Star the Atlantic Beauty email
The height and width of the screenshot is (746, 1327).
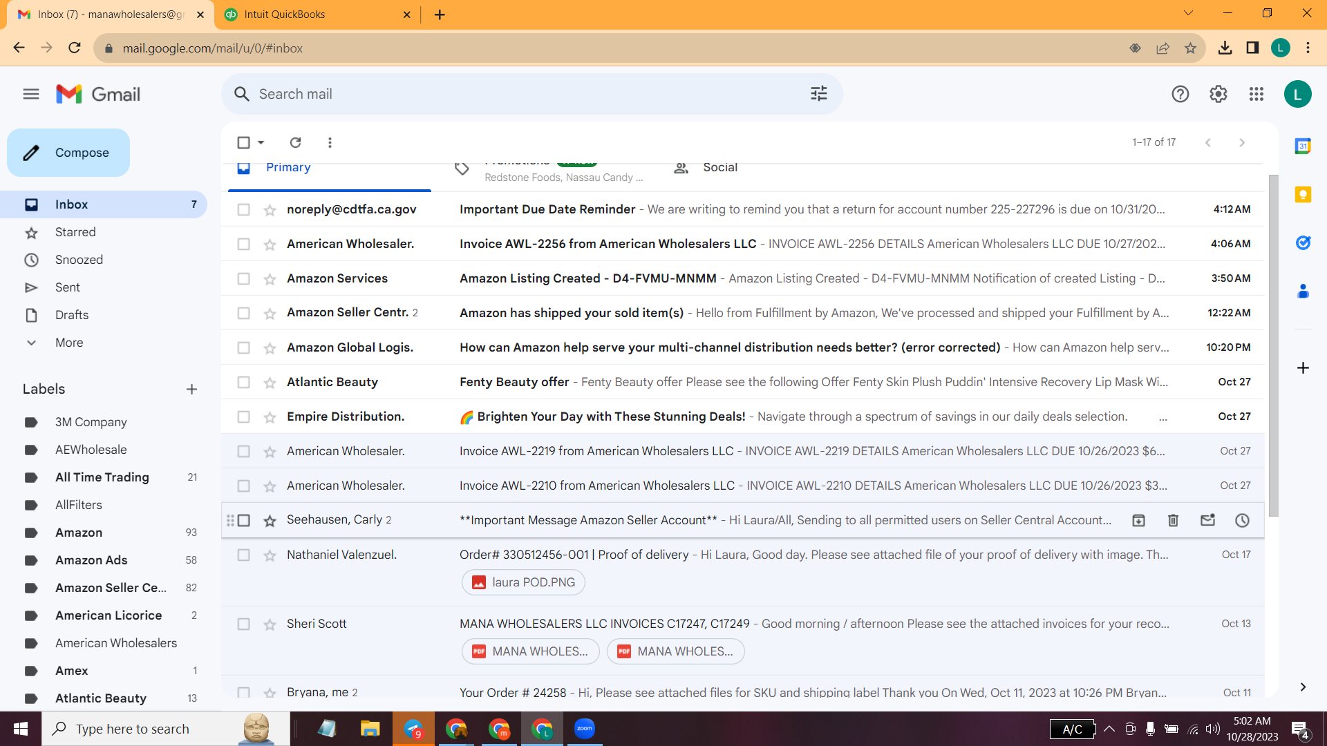[270, 383]
